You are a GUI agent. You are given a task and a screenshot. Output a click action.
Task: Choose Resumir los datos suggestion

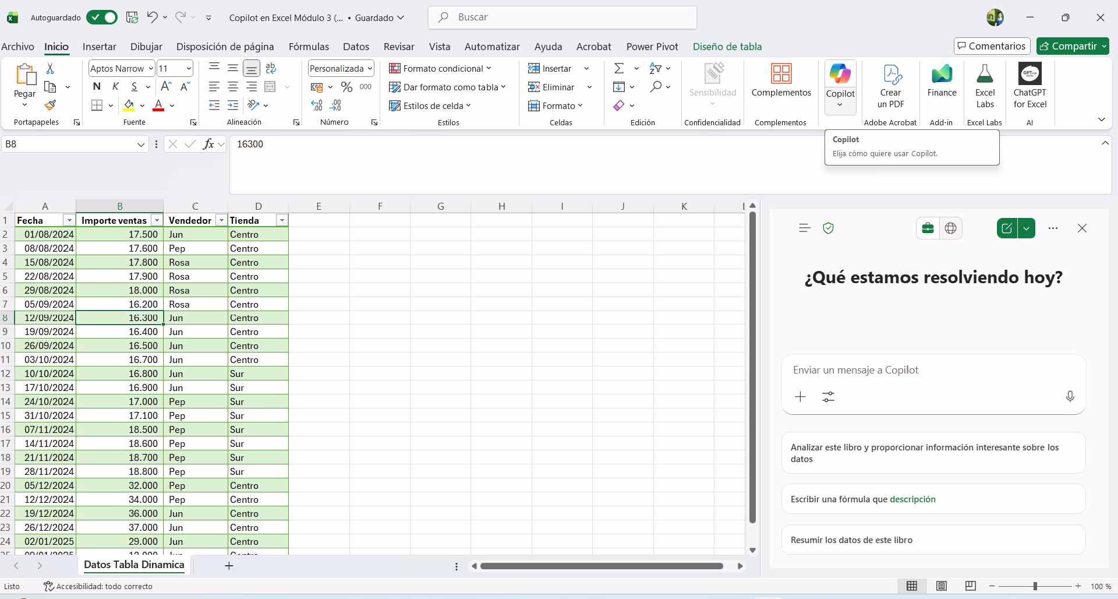point(933,540)
